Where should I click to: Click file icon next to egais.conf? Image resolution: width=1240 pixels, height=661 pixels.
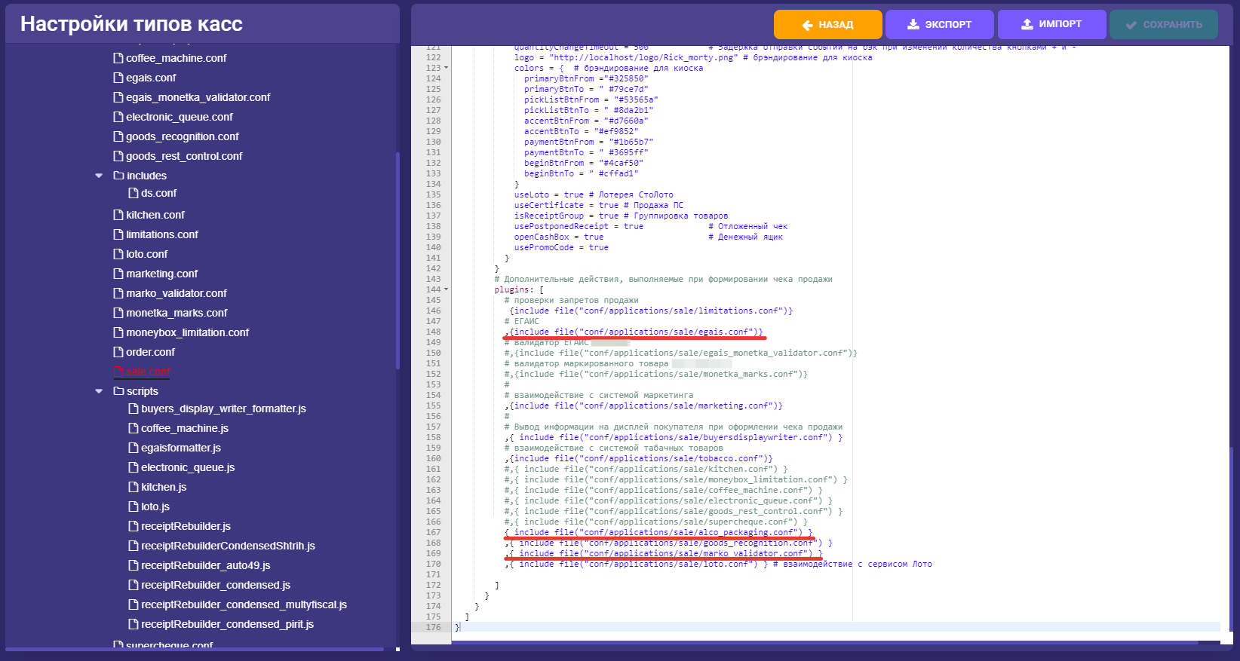(118, 78)
